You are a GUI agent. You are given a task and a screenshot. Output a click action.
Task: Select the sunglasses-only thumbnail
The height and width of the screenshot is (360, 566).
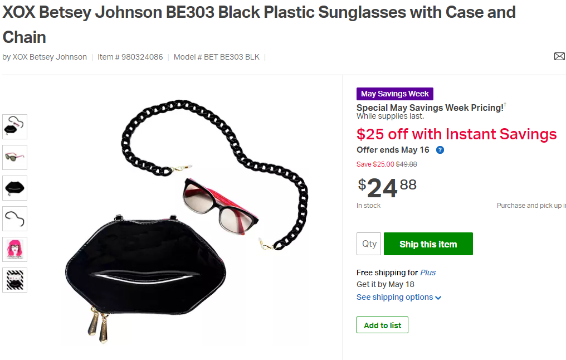pyautogui.click(x=14, y=157)
